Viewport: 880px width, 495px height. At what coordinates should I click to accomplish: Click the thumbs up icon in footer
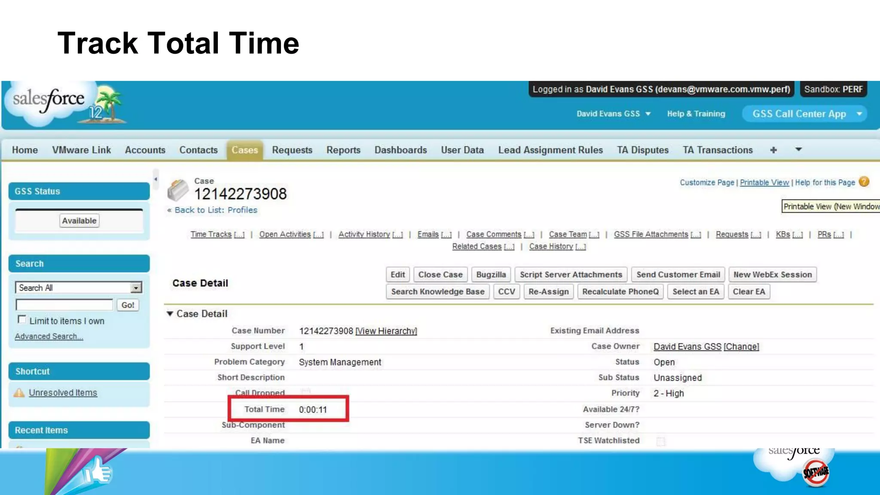coord(98,471)
